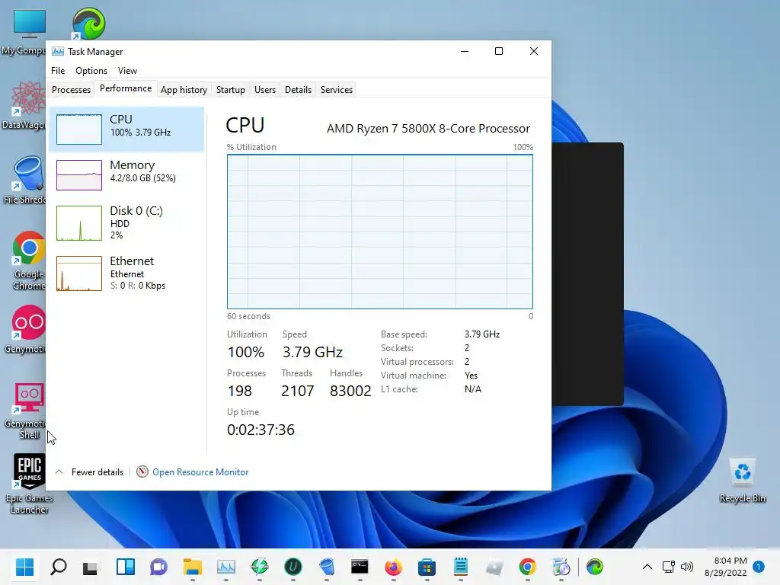The image size is (780, 585).
Task: Open the green lightning bolt taskbar app
Action: pos(260,567)
